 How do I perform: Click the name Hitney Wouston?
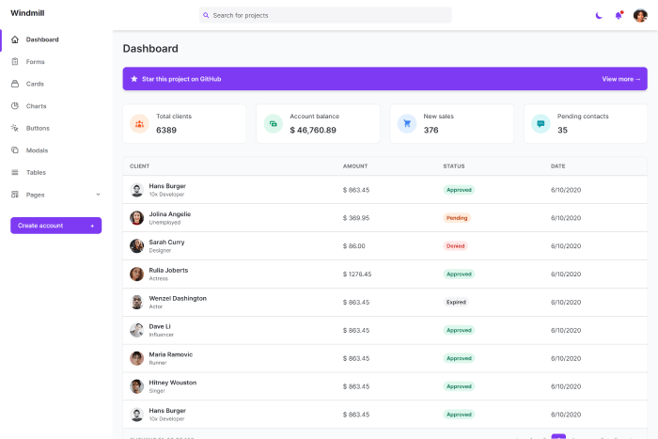pos(172,383)
